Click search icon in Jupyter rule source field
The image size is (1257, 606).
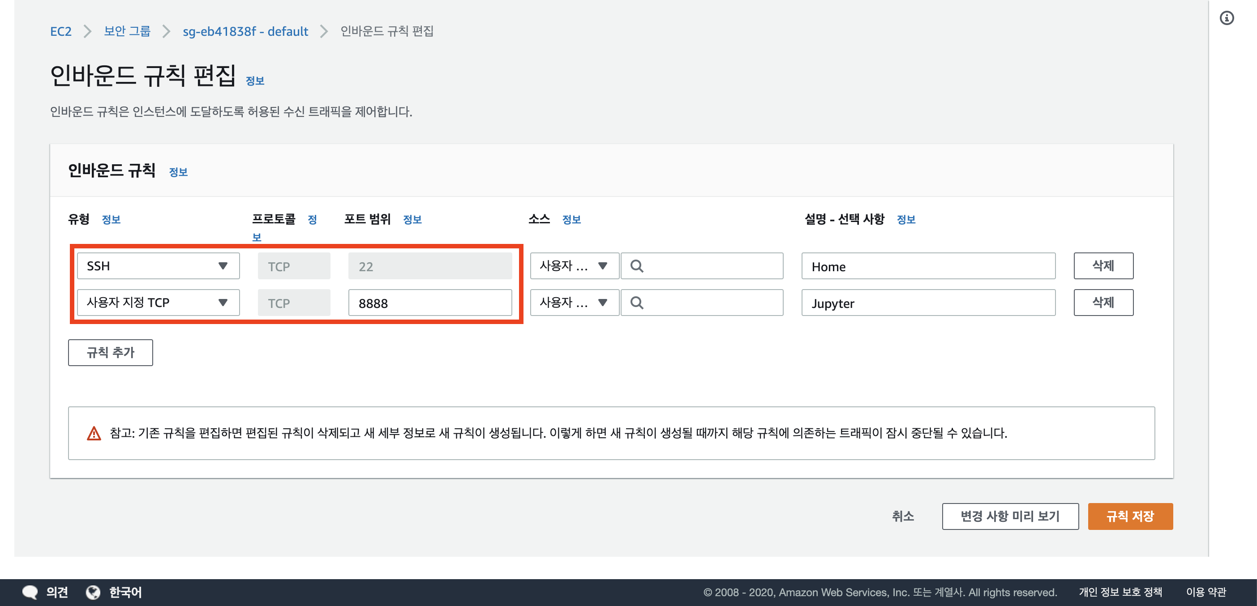click(636, 303)
